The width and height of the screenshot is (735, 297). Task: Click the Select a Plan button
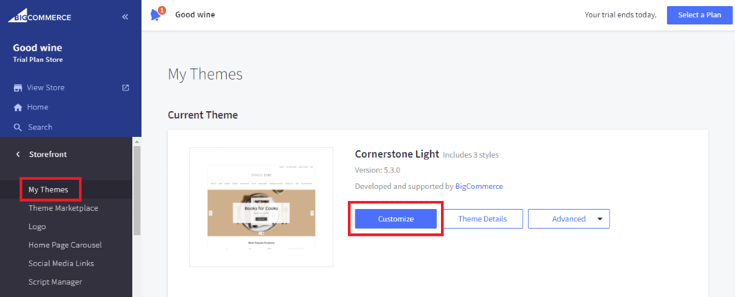(699, 15)
